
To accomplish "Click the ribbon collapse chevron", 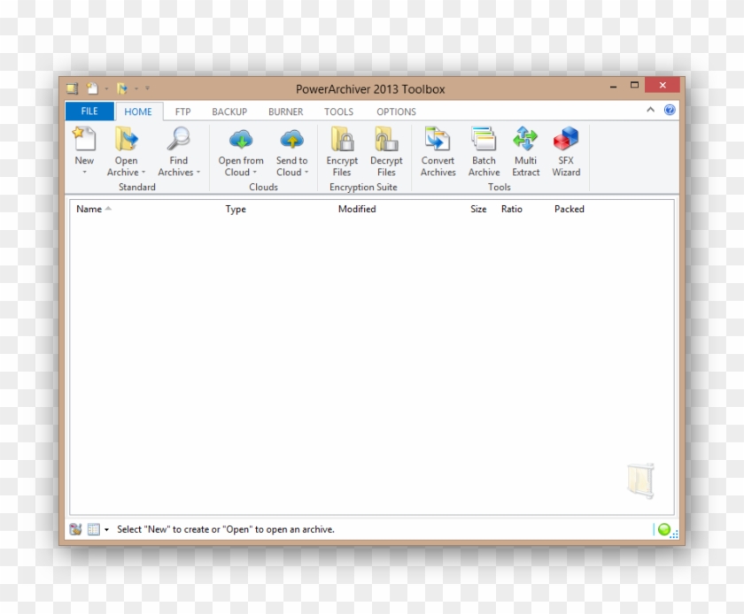I will coord(651,110).
